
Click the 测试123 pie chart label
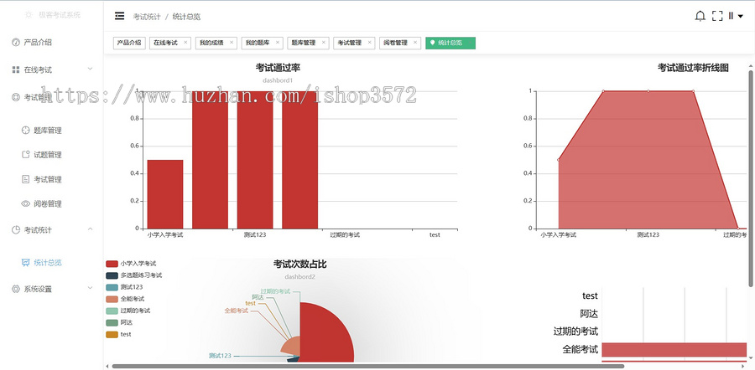point(220,356)
